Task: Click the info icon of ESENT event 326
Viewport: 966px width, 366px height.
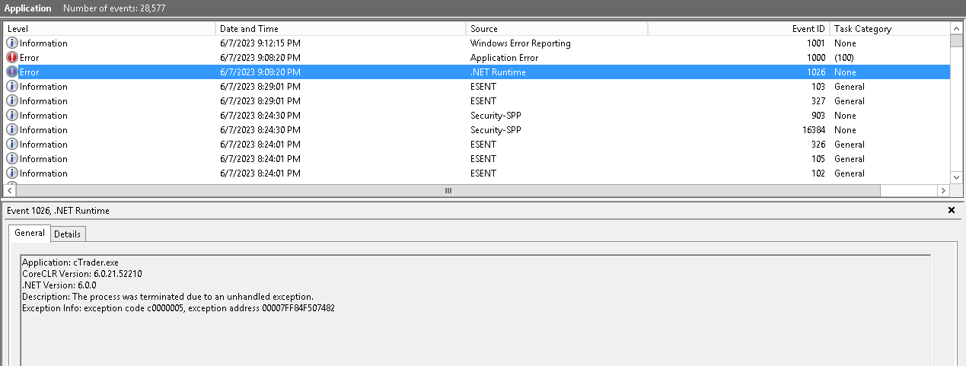Action: pos(12,145)
